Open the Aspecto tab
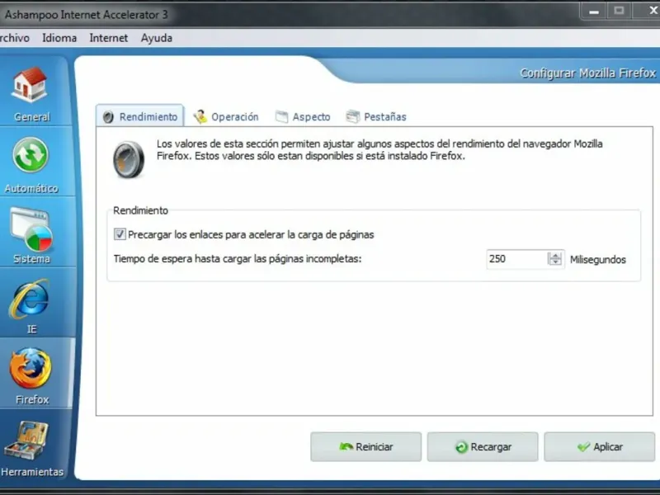 (x=303, y=116)
